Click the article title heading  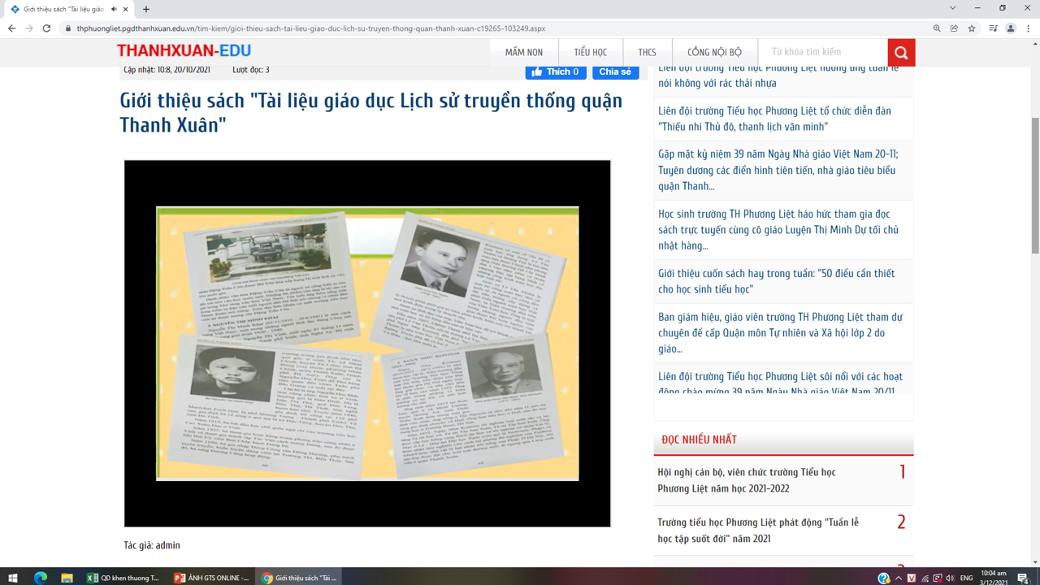point(370,113)
